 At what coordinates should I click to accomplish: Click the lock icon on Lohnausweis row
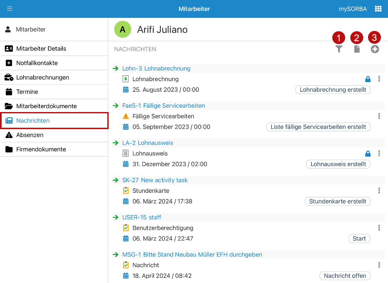pos(368,154)
